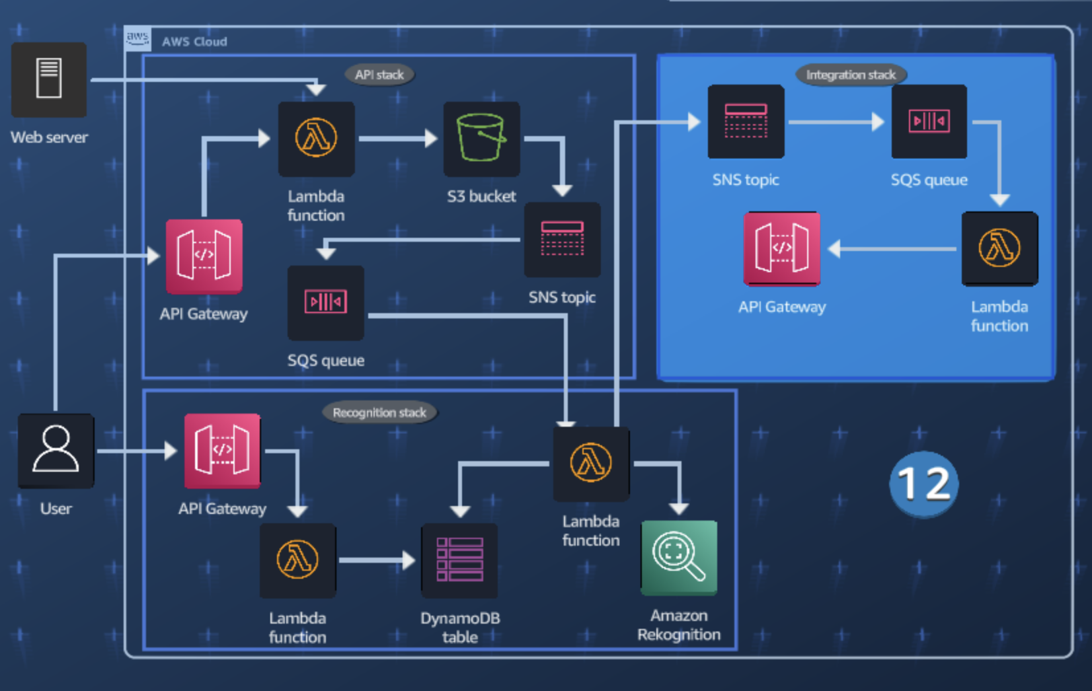The image size is (1092, 691).
Task: Click the Integration stack label
Action: tap(851, 75)
